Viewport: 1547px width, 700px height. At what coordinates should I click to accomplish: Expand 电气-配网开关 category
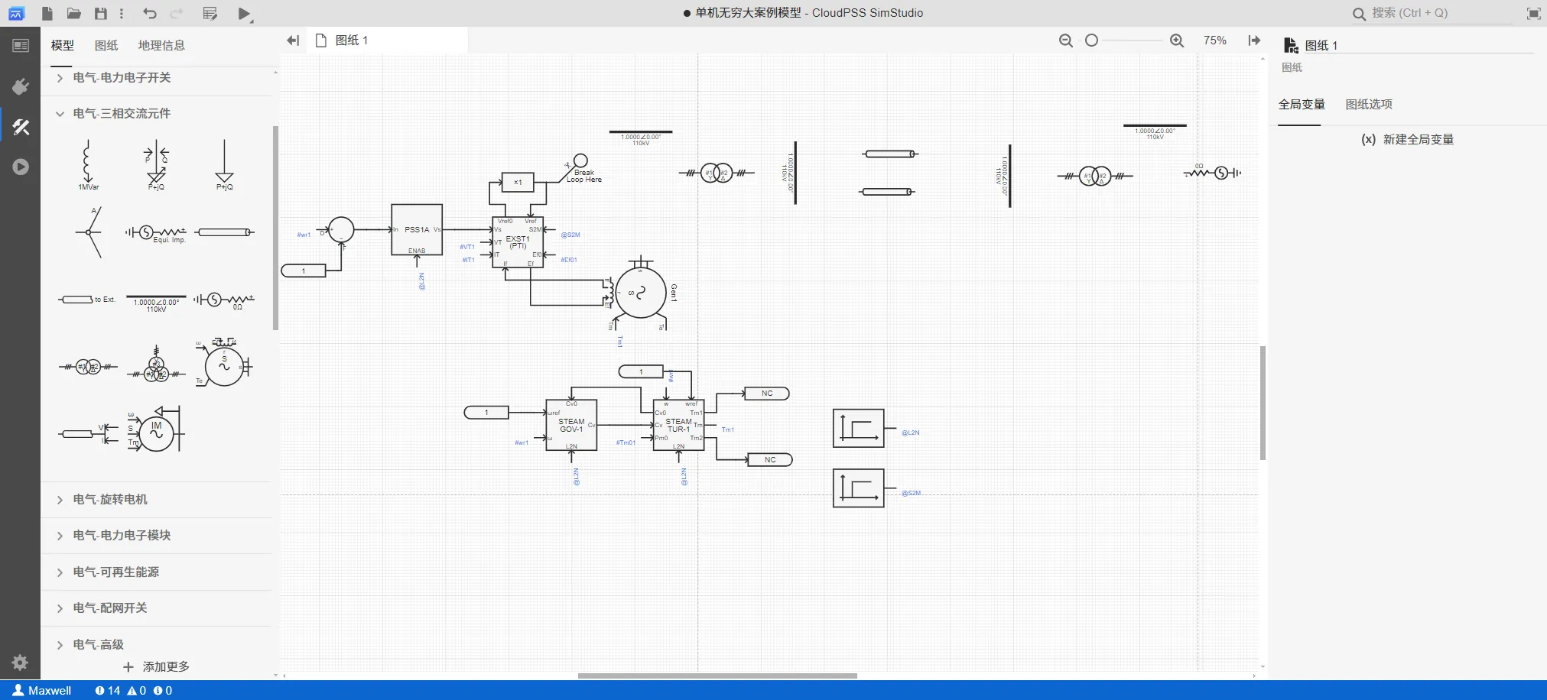[x=157, y=608]
